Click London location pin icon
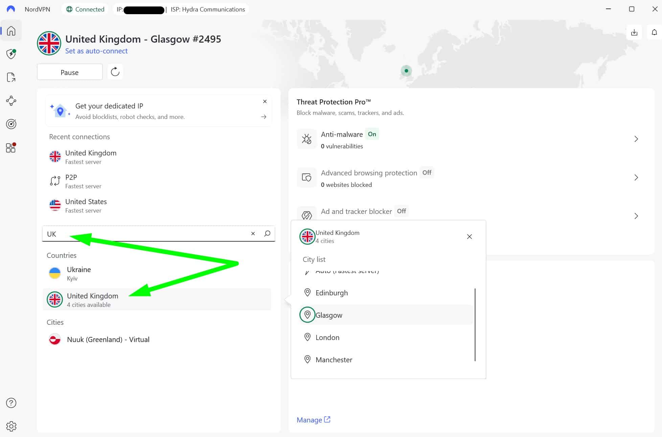Image resolution: width=662 pixels, height=437 pixels. point(307,337)
